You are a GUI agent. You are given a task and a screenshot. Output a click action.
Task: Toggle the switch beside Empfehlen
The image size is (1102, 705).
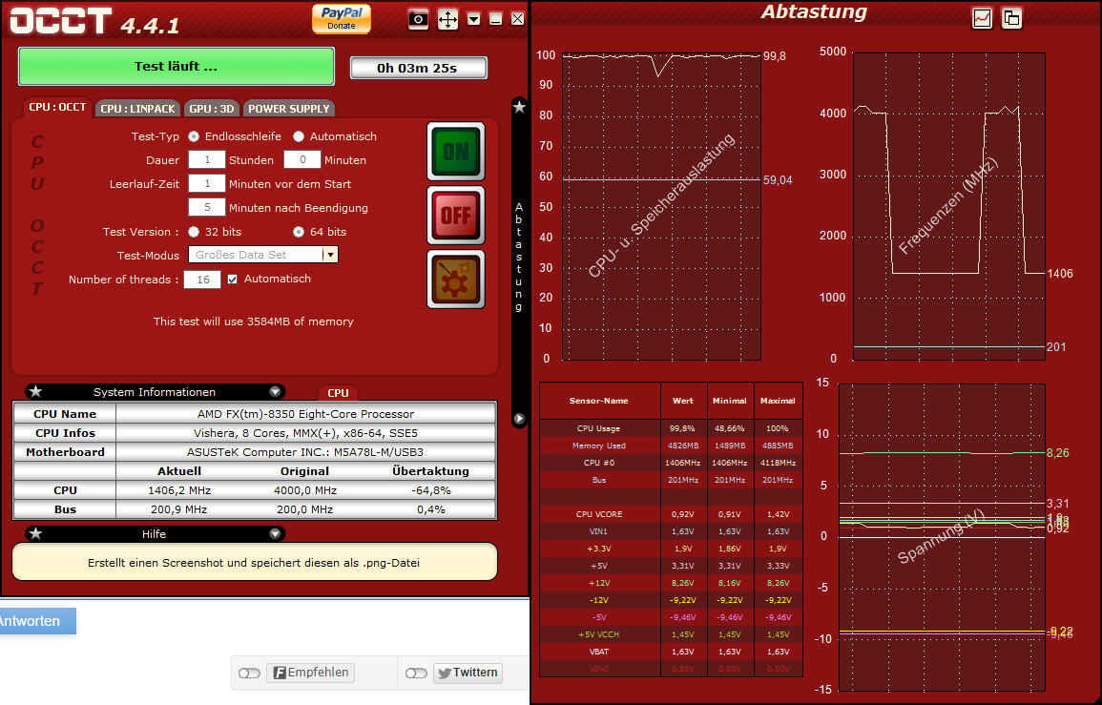(x=249, y=674)
